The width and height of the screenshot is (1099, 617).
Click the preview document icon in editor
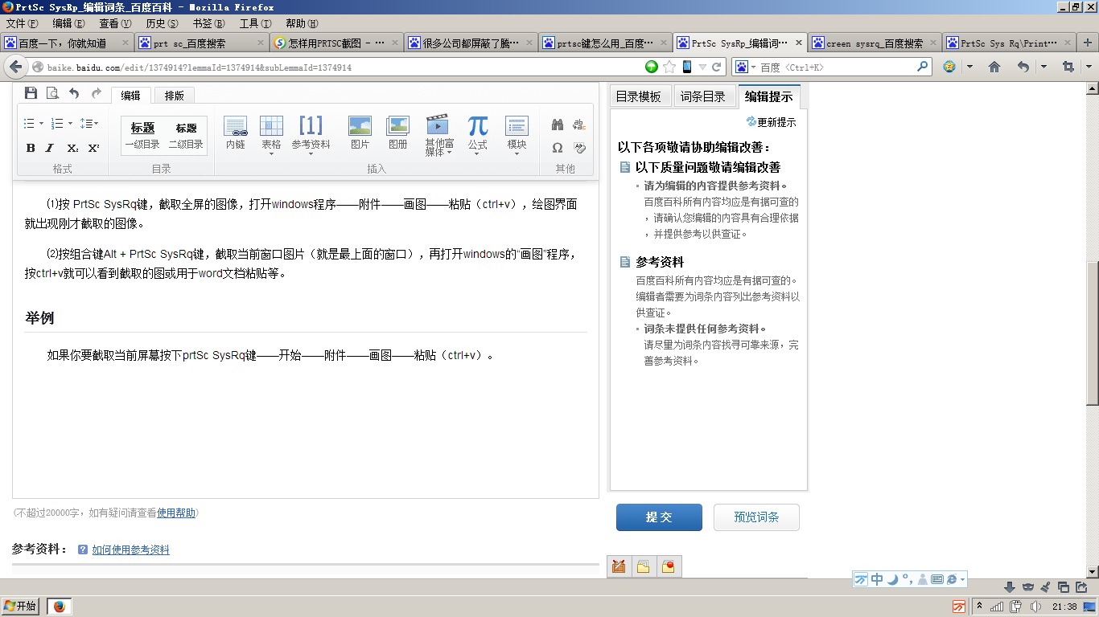click(52, 94)
